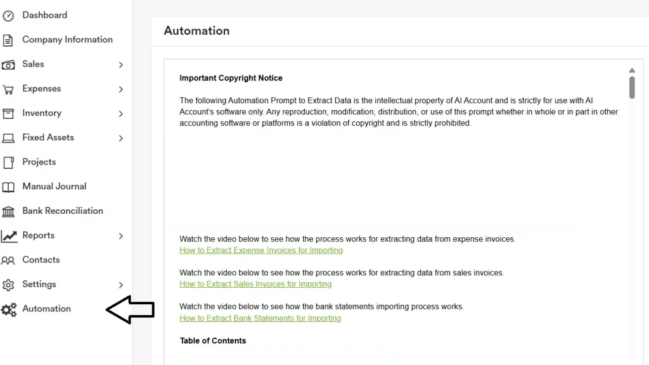Click the Contacts people icon
The width and height of the screenshot is (649, 365).
[x=8, y=260]
